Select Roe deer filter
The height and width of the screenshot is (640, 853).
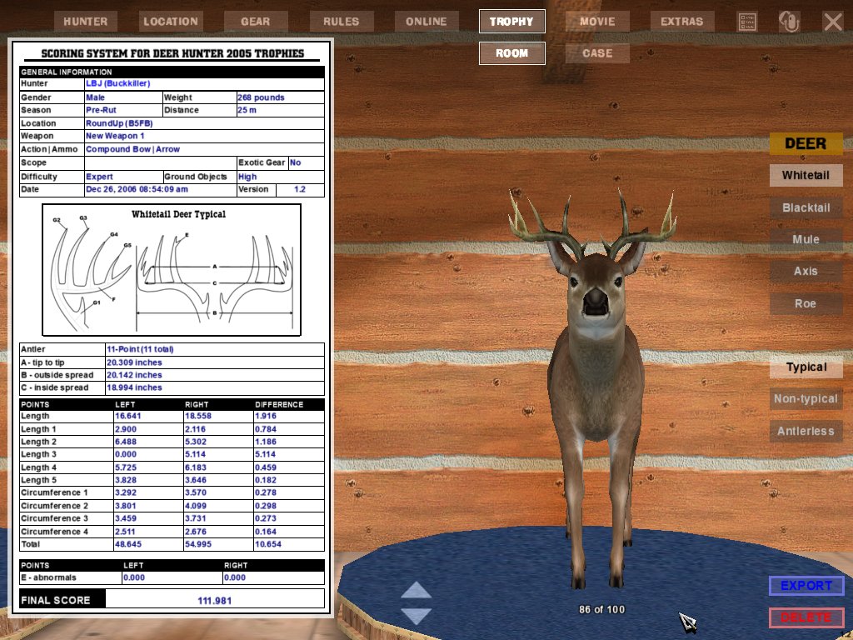coord(806,303)
